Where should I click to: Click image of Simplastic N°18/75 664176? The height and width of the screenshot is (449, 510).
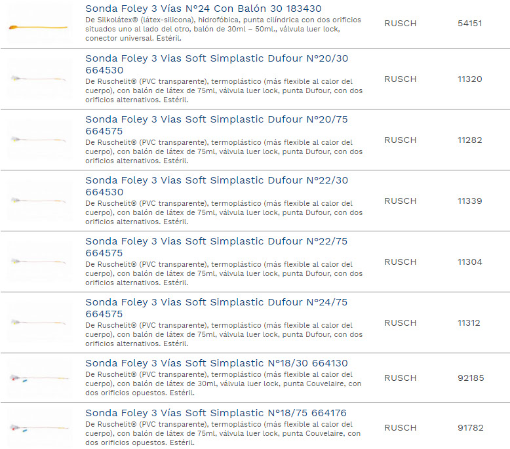[39, 427]
